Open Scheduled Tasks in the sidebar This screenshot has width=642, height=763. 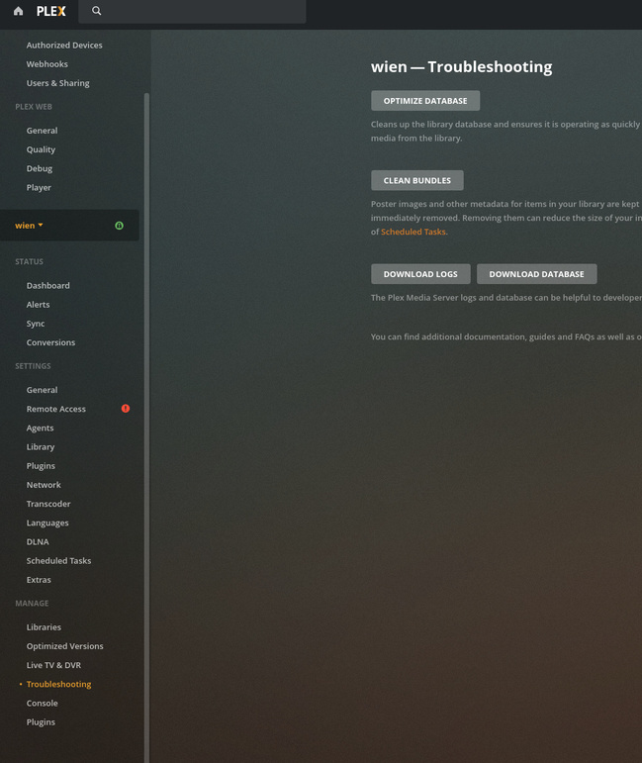58,560
